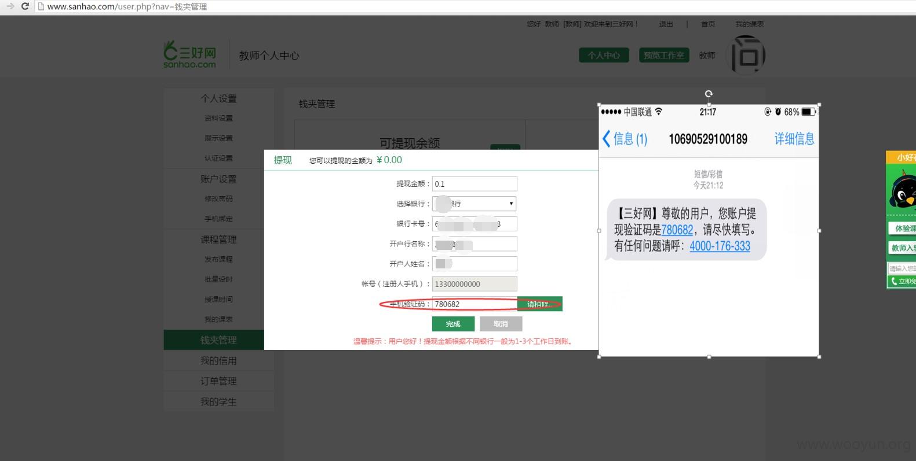Click the 教师入驻 button in side widget
Viewport: 916px width, 461px height.
[903, 248]
